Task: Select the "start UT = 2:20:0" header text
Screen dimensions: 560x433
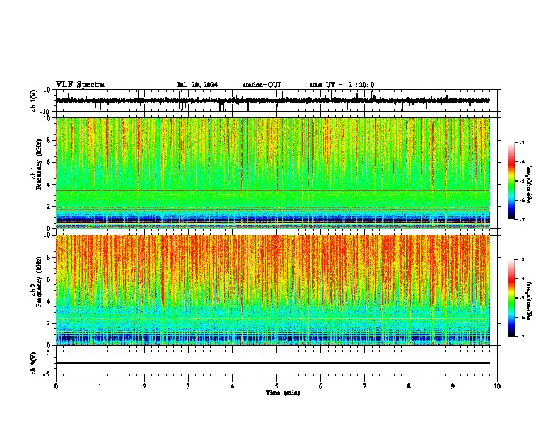Action: 342,85
